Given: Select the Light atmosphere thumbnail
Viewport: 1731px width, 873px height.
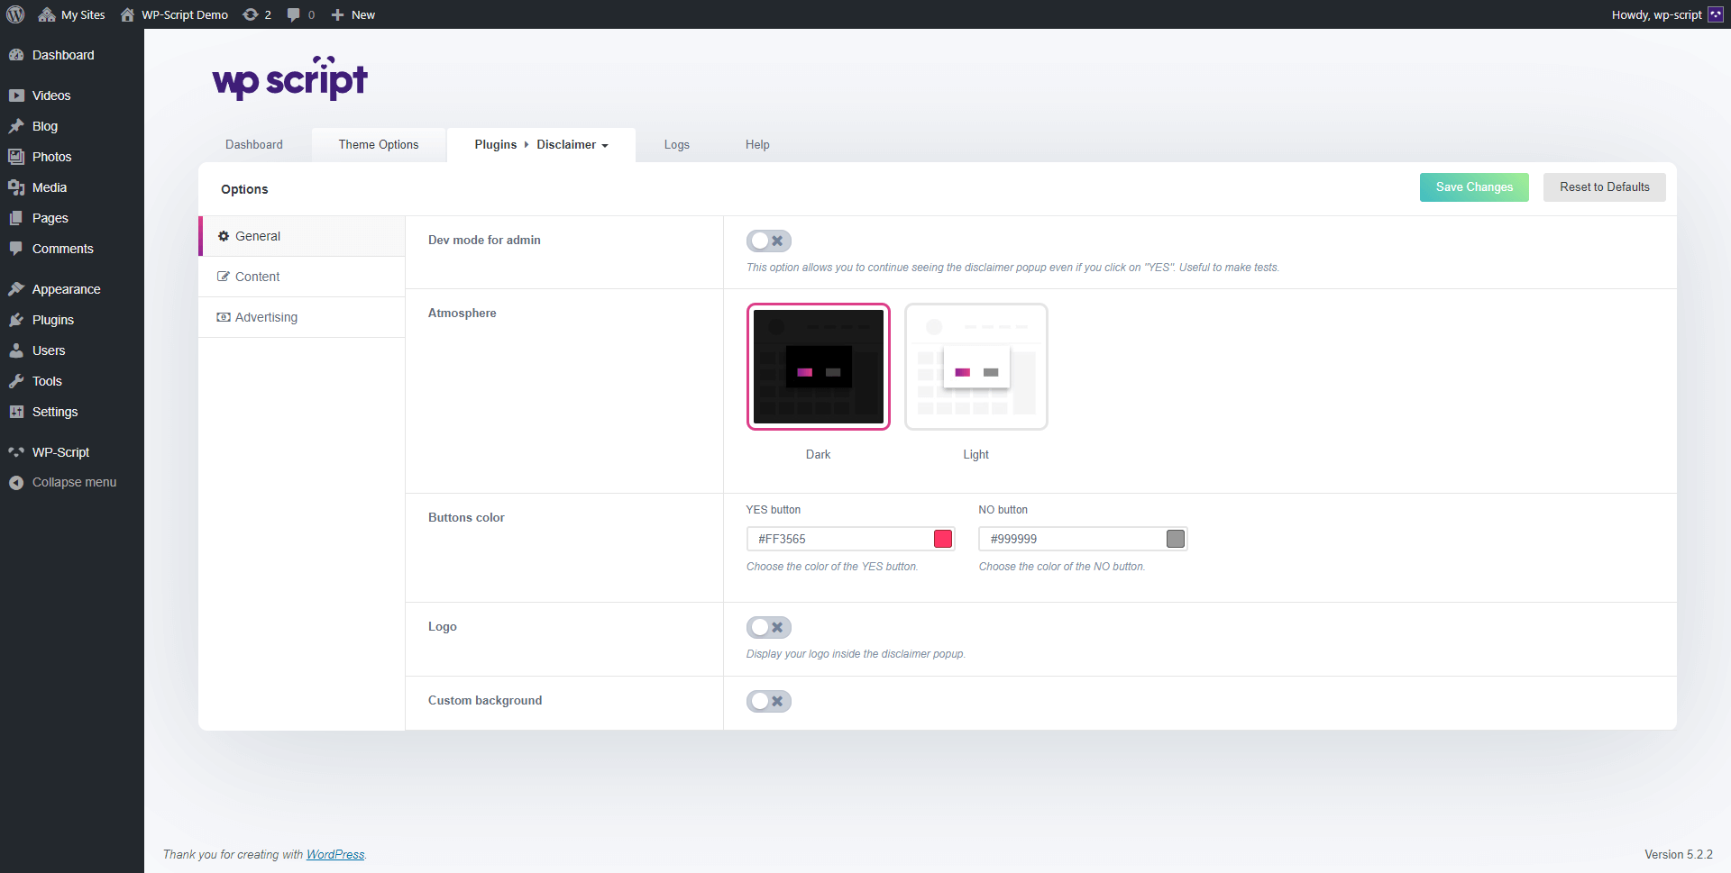Looking at the screenshot, I should [x=976, y=367].
